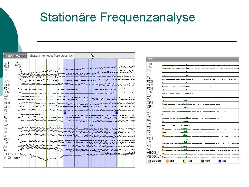Screen dimensions: 249x187
Task: Select VEOG_un channel label in FFT window
Action: [x=154, y=156]
